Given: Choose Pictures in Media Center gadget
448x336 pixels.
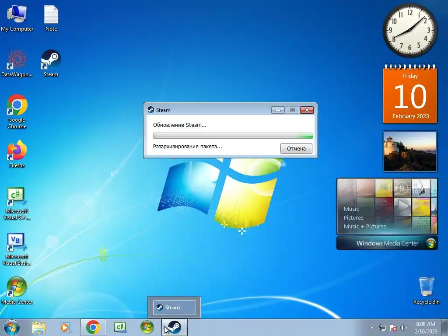Looking at the screenshot, I should coord(353,218).
